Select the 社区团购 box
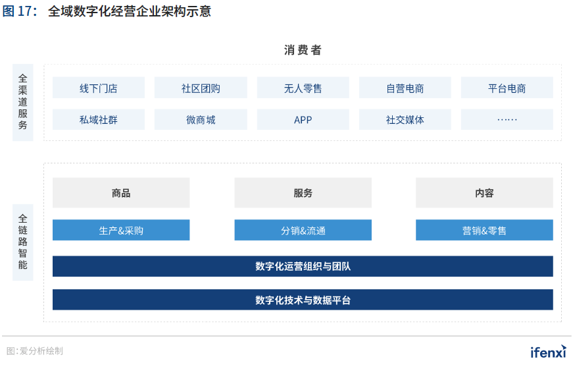The height and width of the screenshot is (367, 573). click(201, 88)
